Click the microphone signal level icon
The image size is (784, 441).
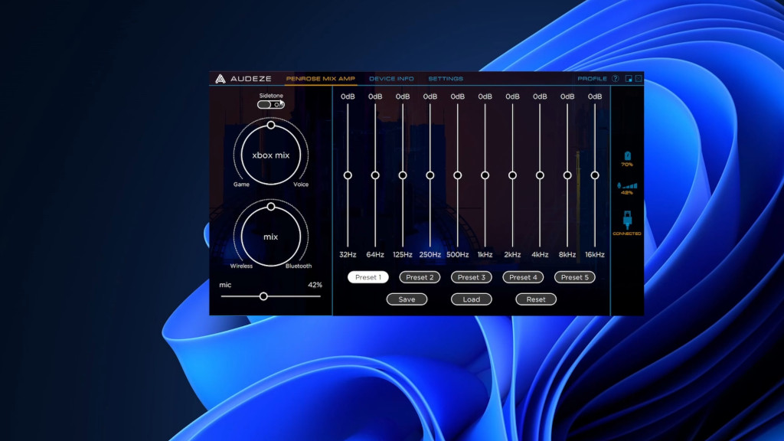(628, 185)
